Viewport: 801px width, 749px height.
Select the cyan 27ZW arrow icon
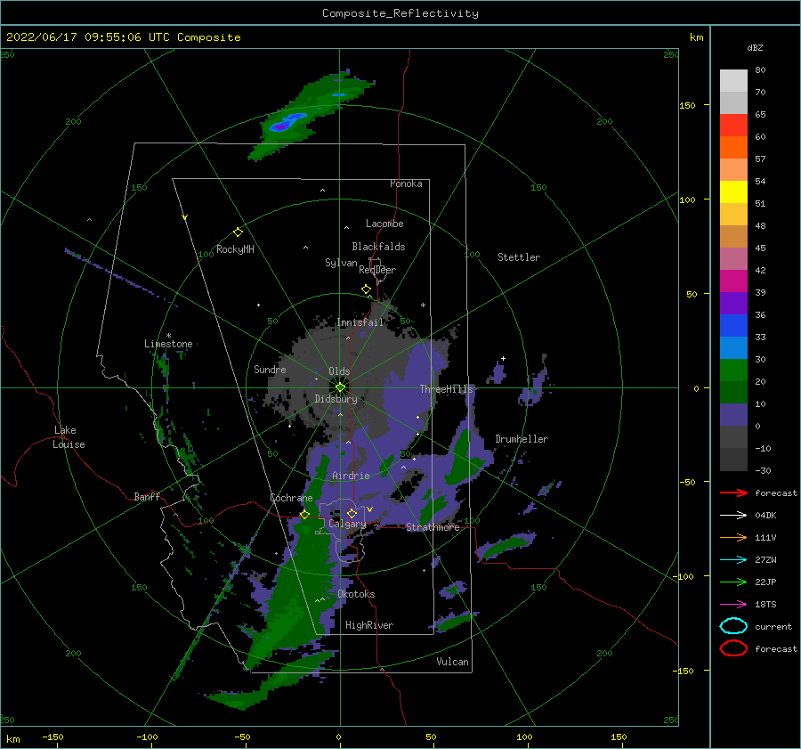click(x=733, y=560)
